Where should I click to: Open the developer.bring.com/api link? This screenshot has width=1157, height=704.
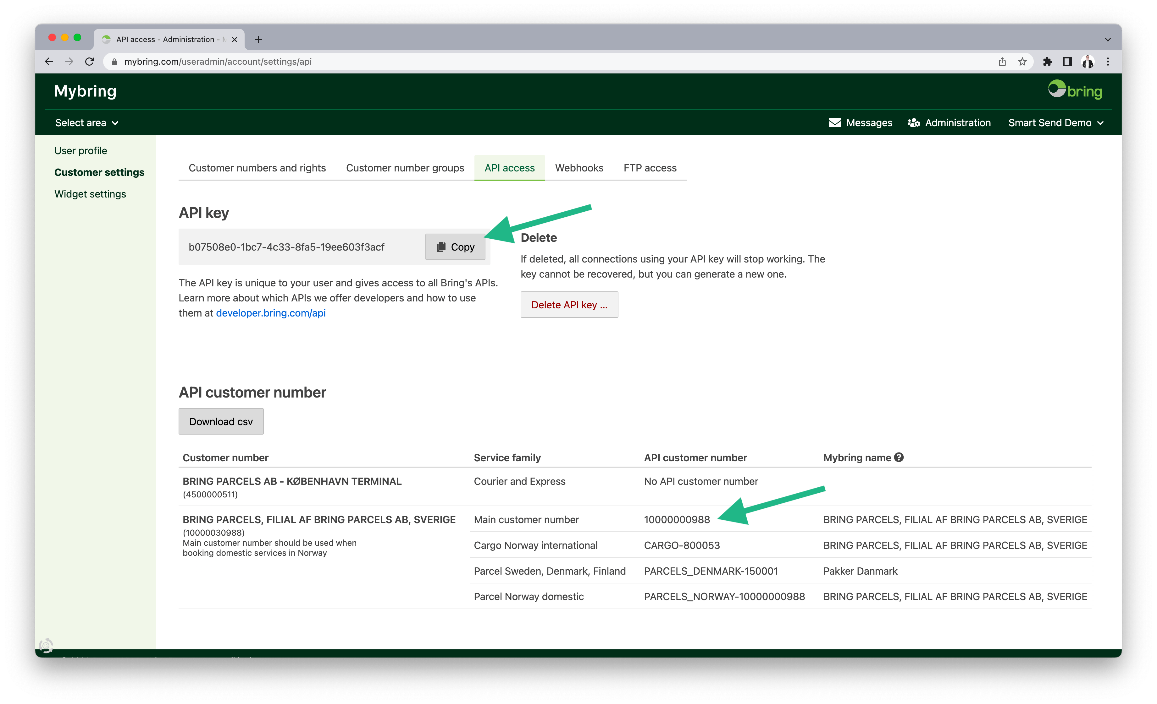point(270,313)
